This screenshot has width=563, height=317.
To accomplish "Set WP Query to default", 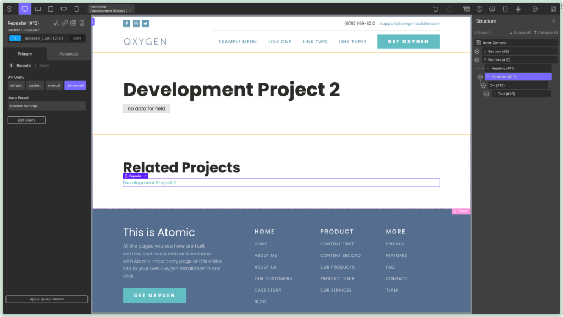I will pos(16,85).
